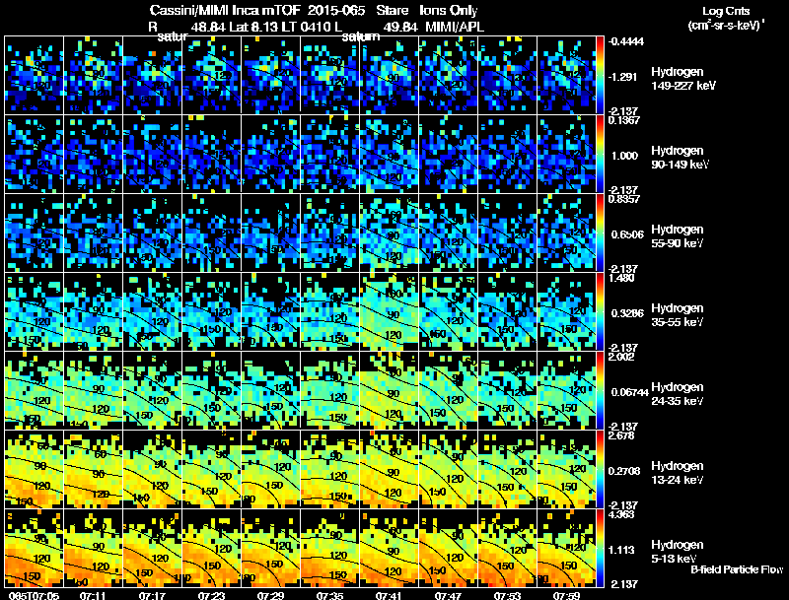Click the '065T07:05' time label
This screenshot has height=600, width=789.
pyautogui.click(x=34, y=596)
